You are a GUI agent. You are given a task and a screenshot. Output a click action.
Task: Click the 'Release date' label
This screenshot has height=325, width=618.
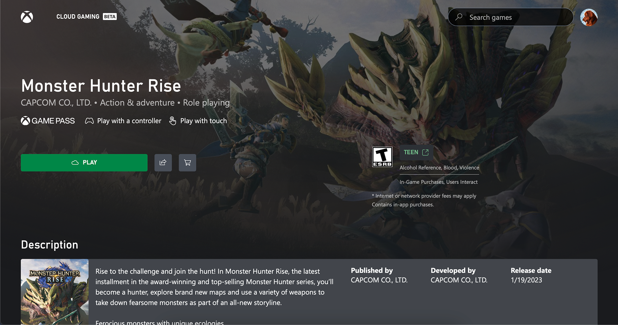(x=531, y=271)
